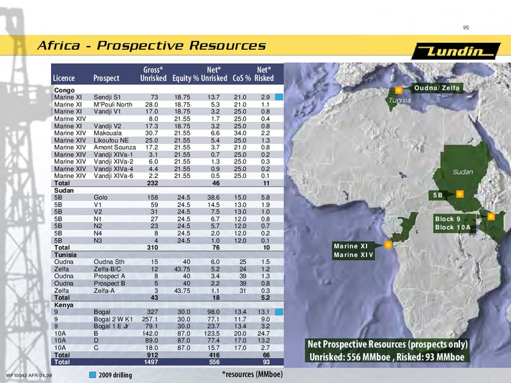Click the Golo gross unrisked value 158
The height and width of the screenshot is (383, 511).
(153, 197)
